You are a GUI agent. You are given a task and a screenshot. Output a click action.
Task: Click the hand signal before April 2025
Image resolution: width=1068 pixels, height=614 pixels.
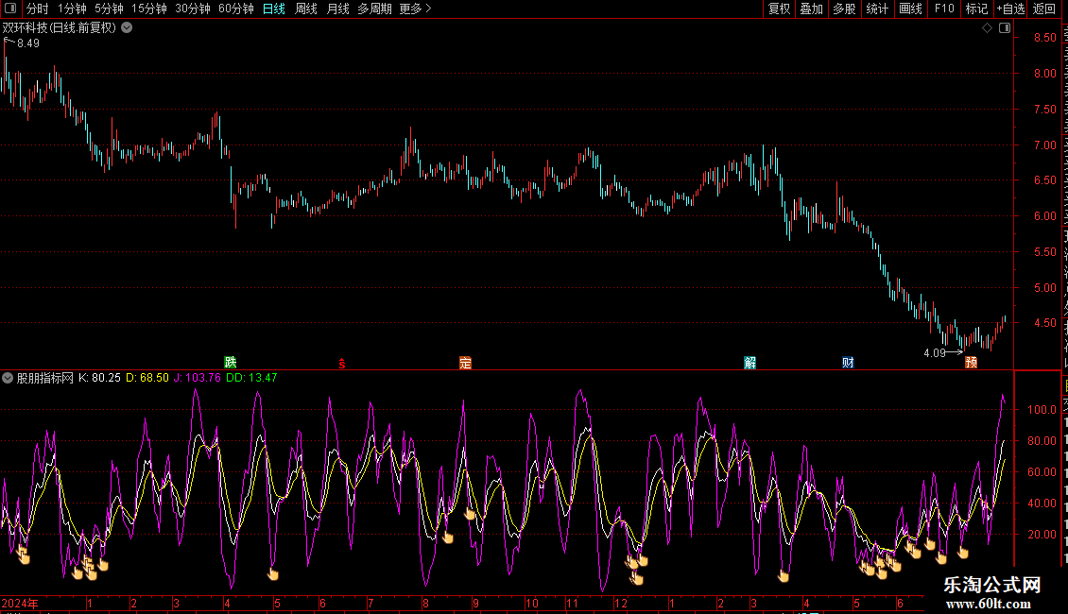click(x=784, y=576)
